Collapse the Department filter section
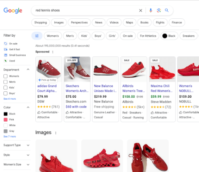Viewport: 199px width, 172px height. pos(28,69)
